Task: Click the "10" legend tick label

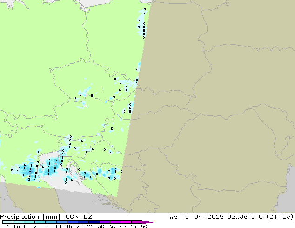Action: (58, 226)
